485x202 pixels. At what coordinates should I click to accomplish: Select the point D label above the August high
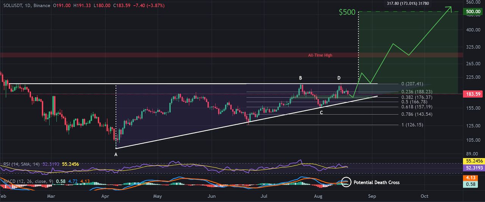click(x=339, y=78)
